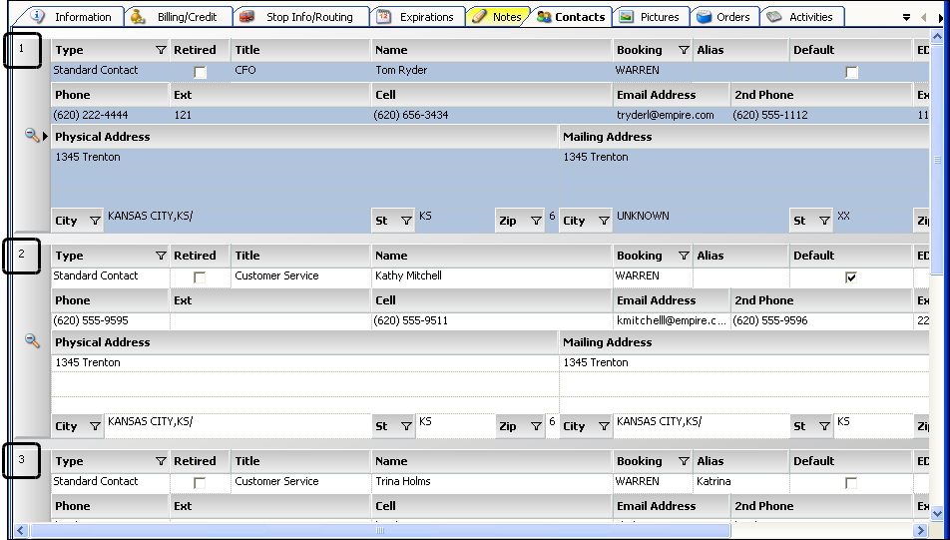
Task: Click the blue info icon on Information tab
Action: pos(39,16)
